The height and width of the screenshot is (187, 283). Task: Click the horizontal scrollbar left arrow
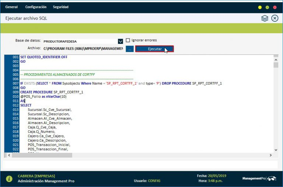point(9,155)
